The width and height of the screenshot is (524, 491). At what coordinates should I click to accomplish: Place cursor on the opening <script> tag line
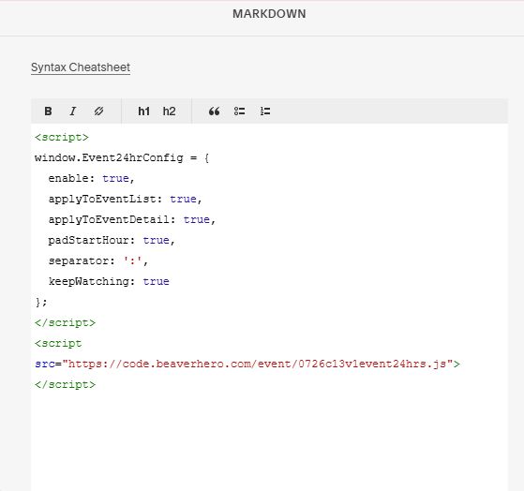coord(62,138)
